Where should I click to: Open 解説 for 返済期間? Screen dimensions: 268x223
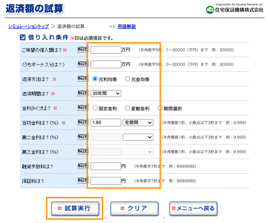click(82, 93)
